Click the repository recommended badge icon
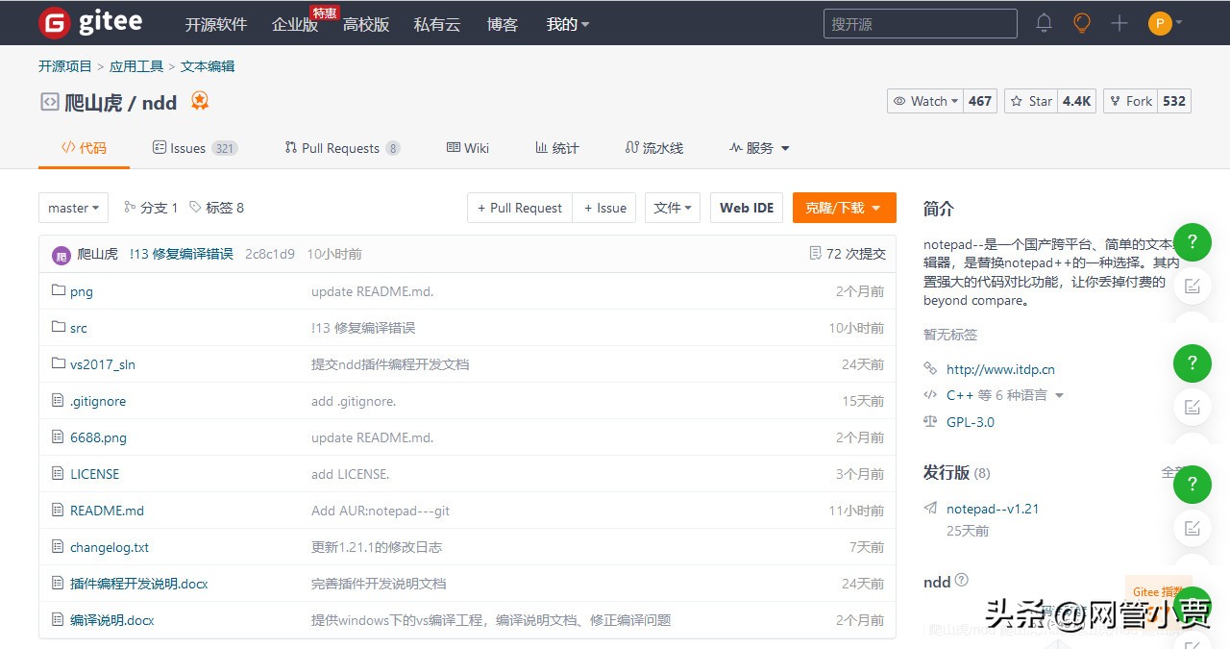Image resolution: width=1230 pixels, height=649 pixels. (200, 101)
